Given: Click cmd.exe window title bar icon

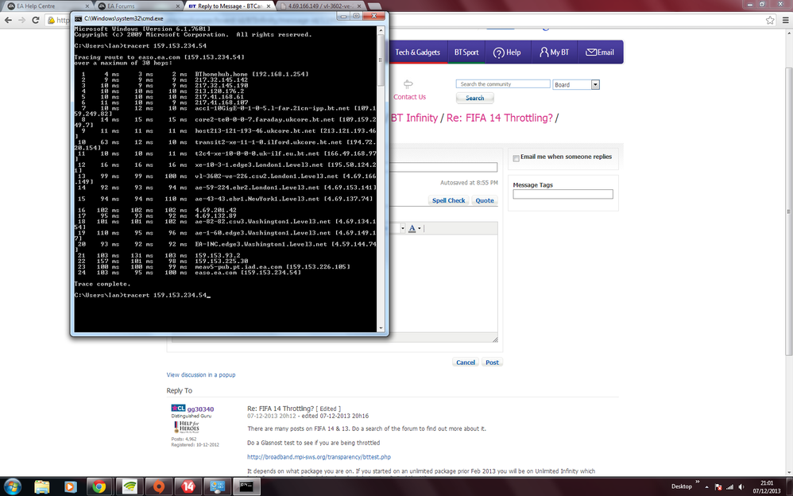Looking at the screenshot, I should point(78,18).
